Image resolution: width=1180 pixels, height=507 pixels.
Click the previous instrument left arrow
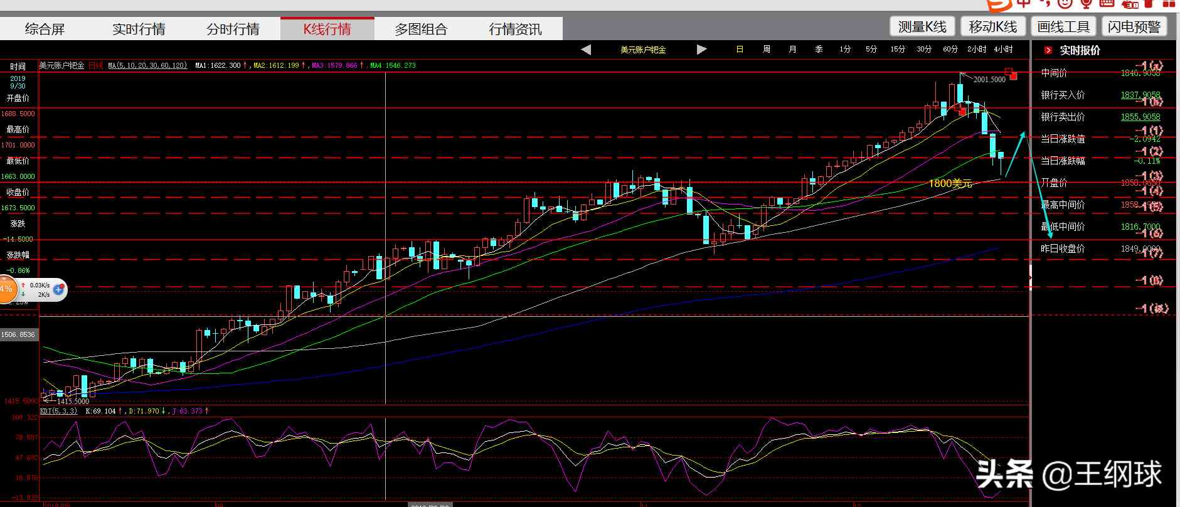click(x=586, y=50)
